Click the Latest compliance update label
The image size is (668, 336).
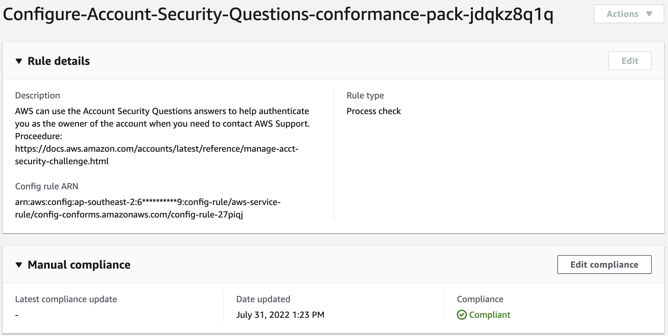66,299
